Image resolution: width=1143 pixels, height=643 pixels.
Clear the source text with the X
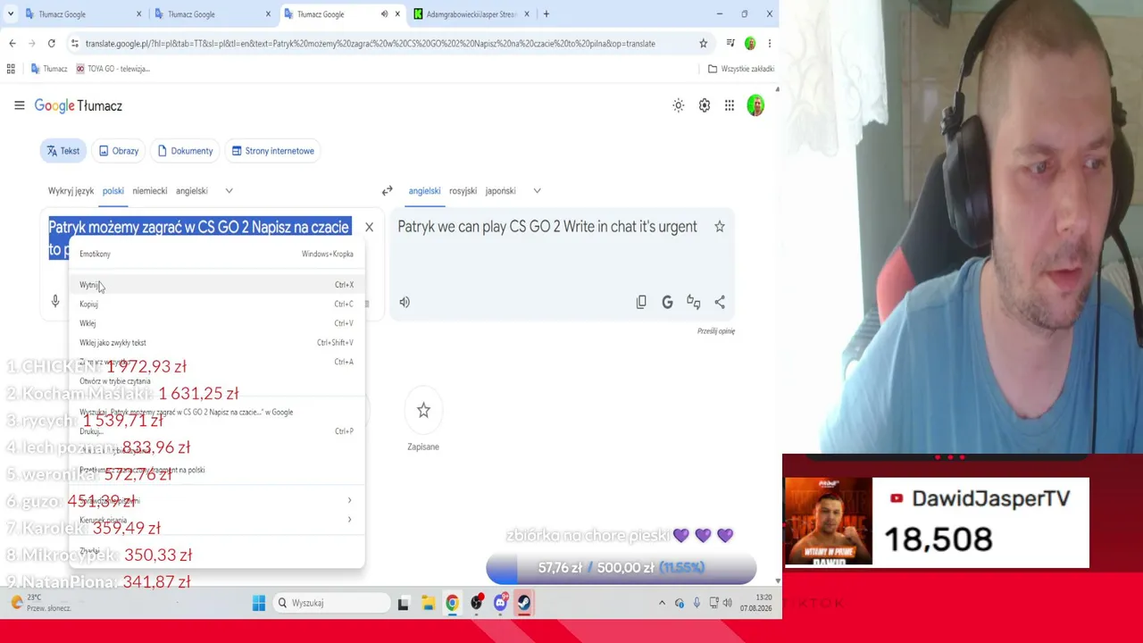[x=369, y=227]
